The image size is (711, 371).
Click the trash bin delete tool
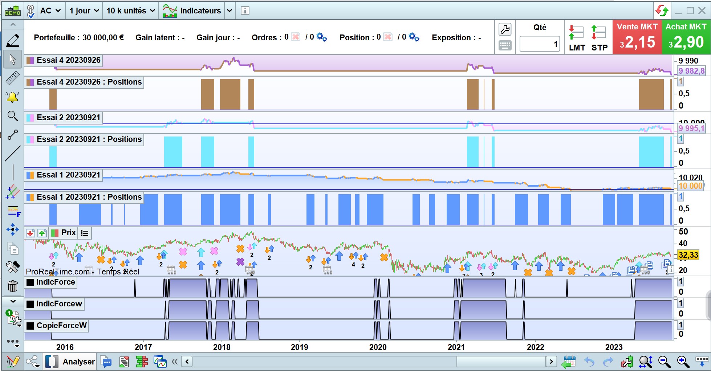pos(13,286)
